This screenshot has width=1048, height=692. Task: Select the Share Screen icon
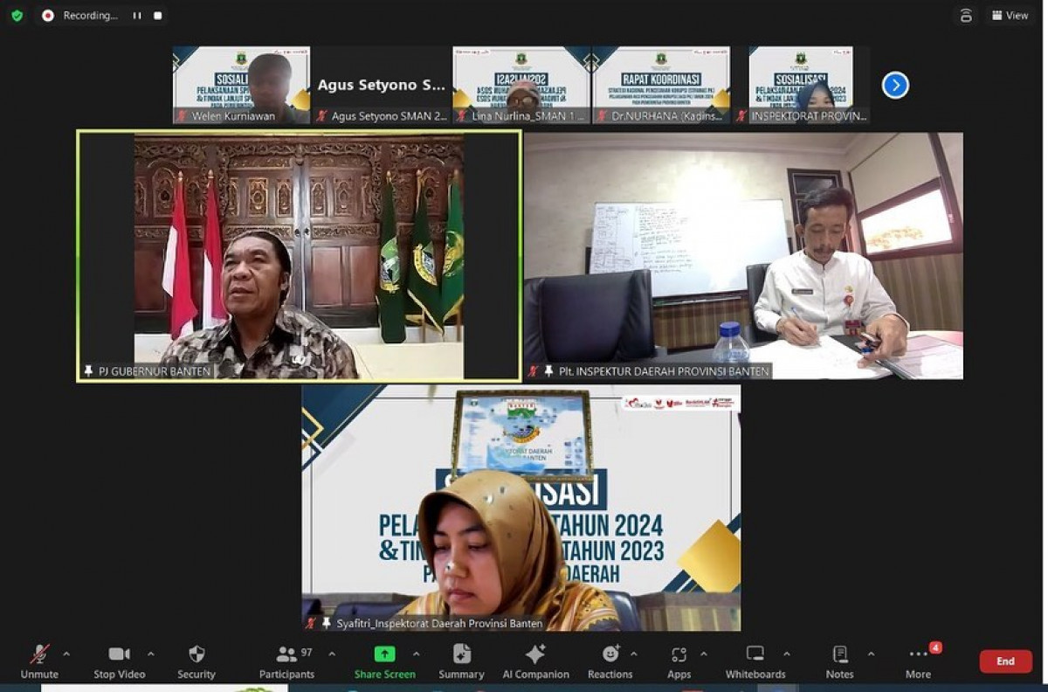click(384, 653)
